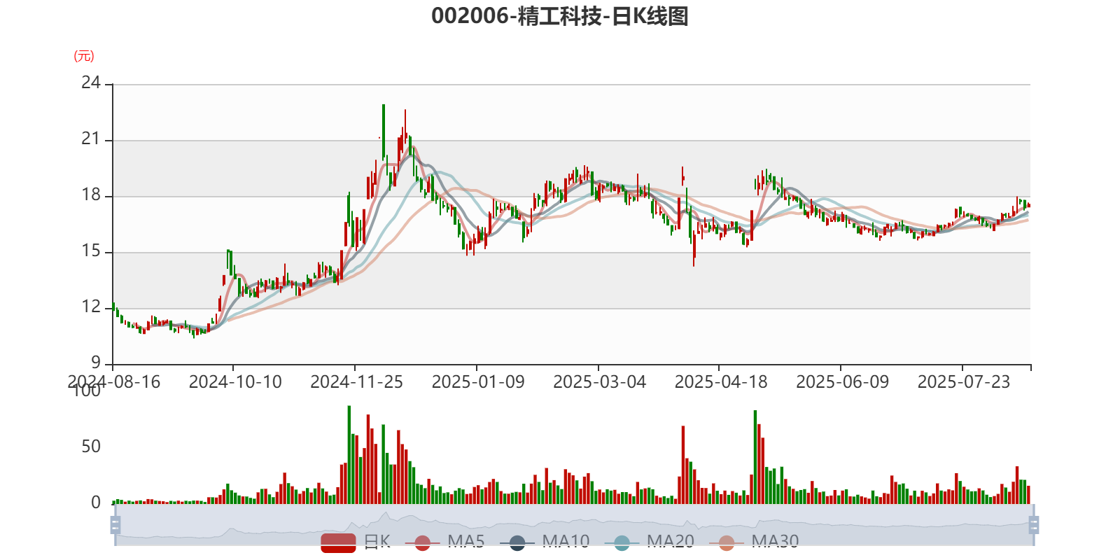This screenshot has height=560, width=1120.
Task: Click the 2025-06-09 date axis label
Action: (842, 382)
